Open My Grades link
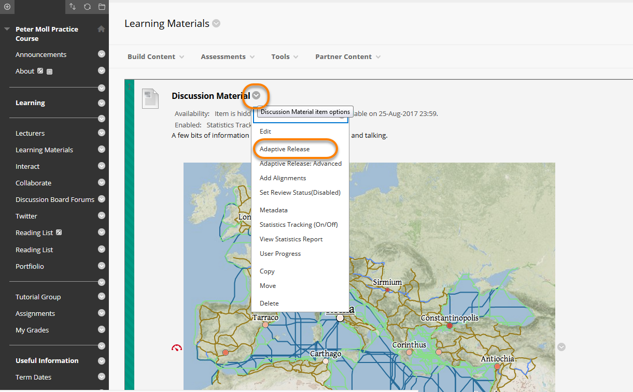Viewport: 633px width, 392px height. tap(32, 330)
